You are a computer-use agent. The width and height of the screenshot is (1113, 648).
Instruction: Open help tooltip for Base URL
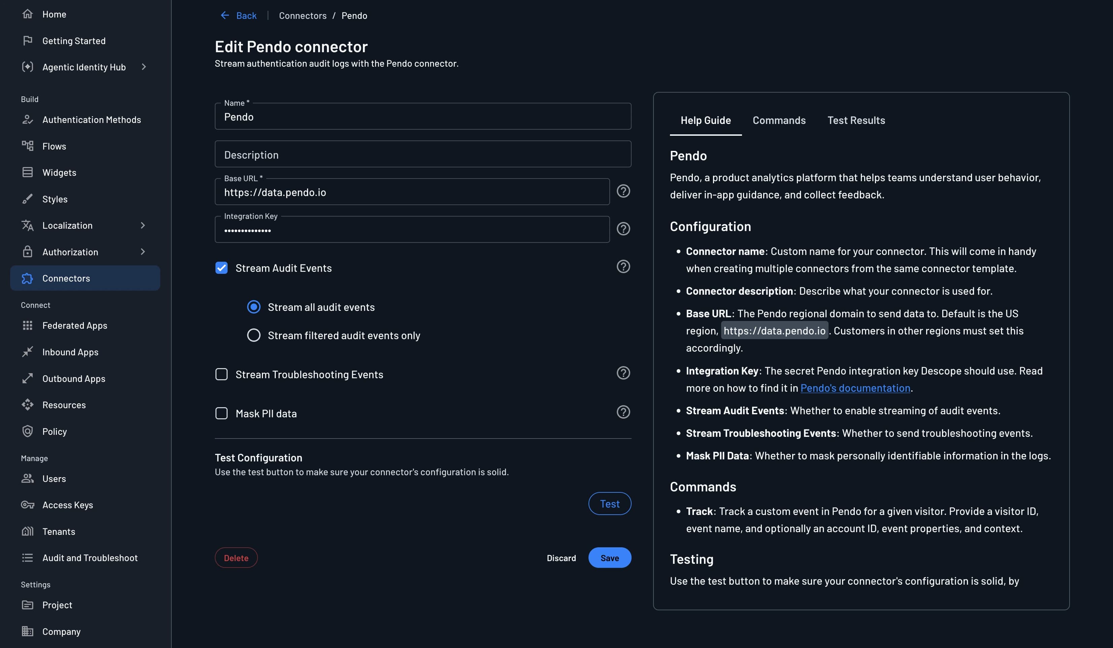(x=623, y=191)
